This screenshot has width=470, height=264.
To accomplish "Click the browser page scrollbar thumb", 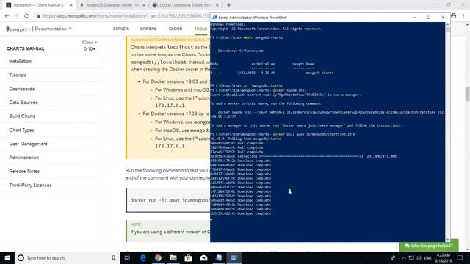I will click(467, 95).
